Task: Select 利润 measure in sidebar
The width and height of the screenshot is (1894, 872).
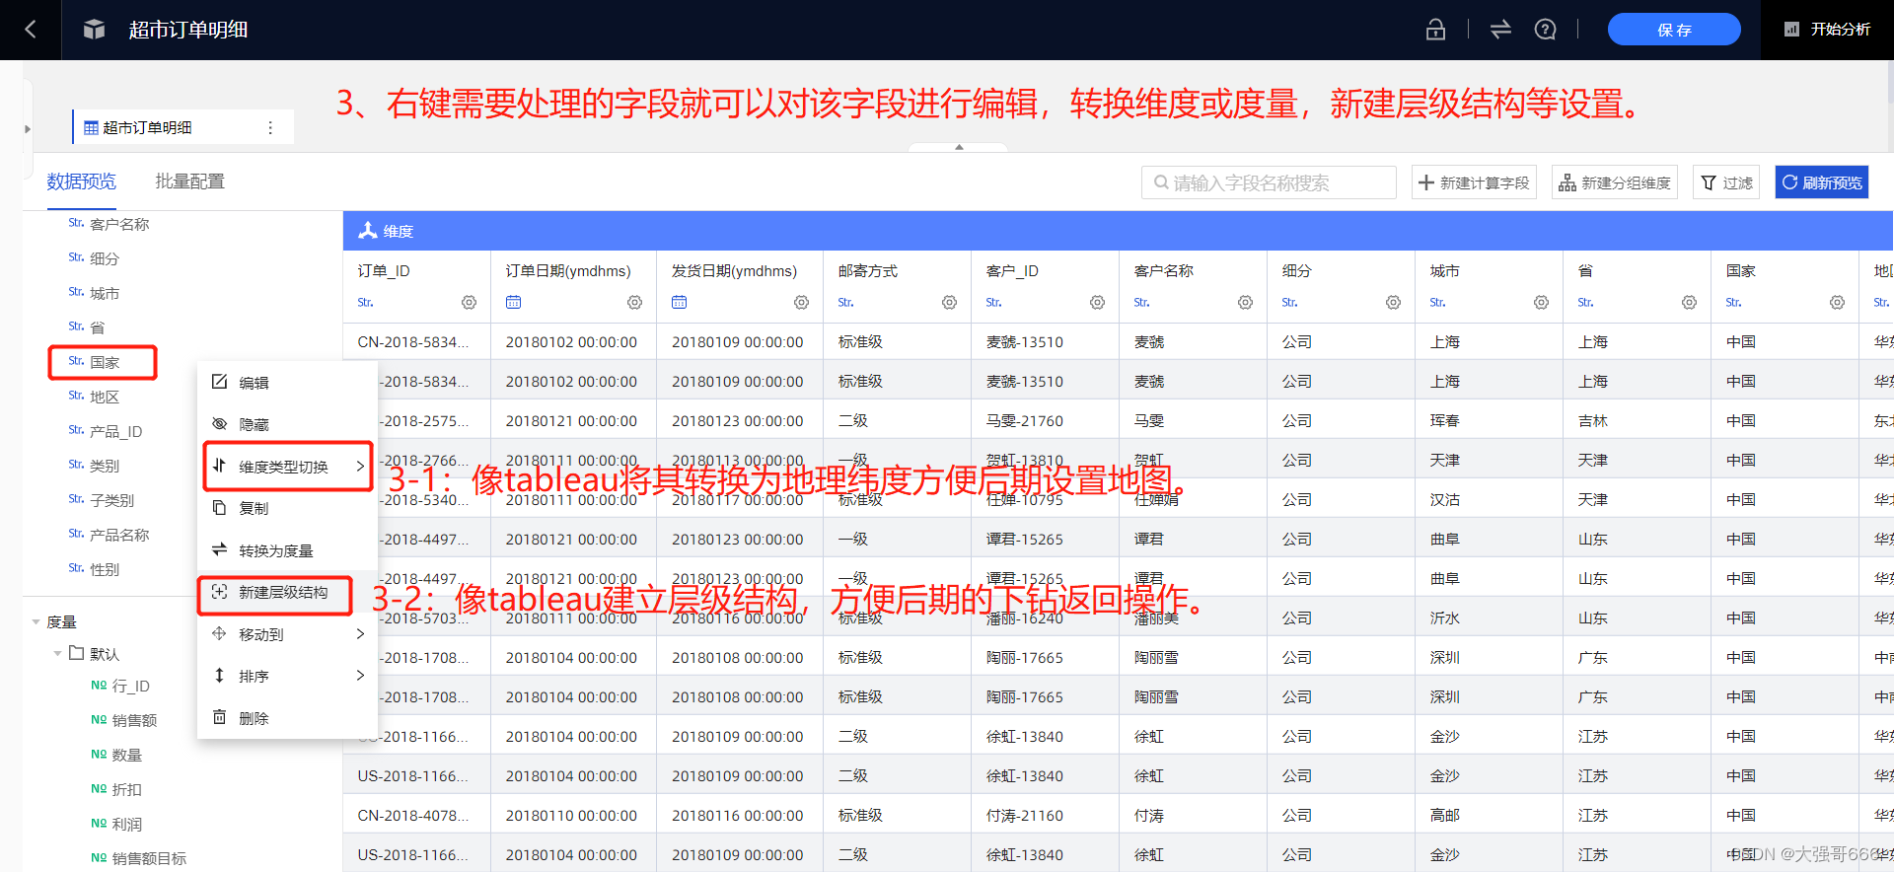Action: coord(126,824)
